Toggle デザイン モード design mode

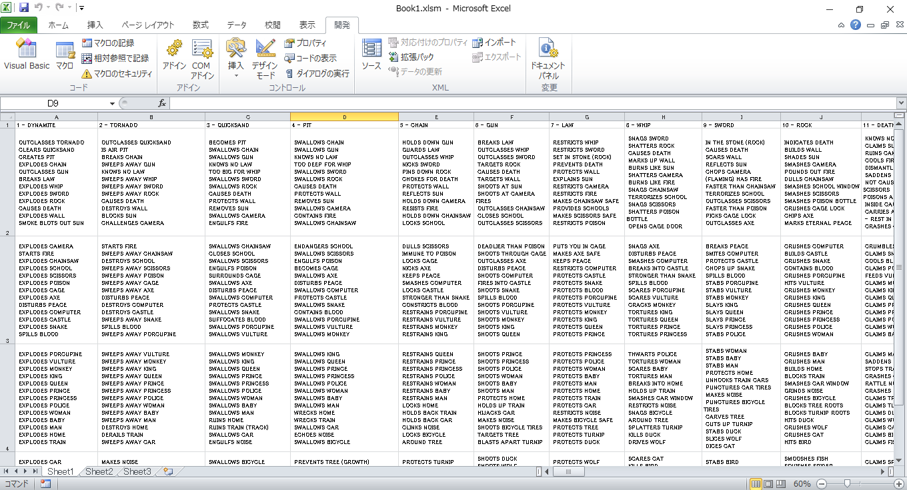click(265, 59)
